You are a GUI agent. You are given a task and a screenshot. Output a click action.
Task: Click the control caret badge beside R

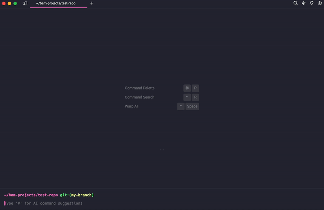click(187, 97)
